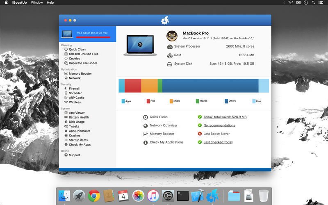Click 'Today, total saved: 528.9 MB' link
Screen dimensions: 328x205
click(225, 117)
